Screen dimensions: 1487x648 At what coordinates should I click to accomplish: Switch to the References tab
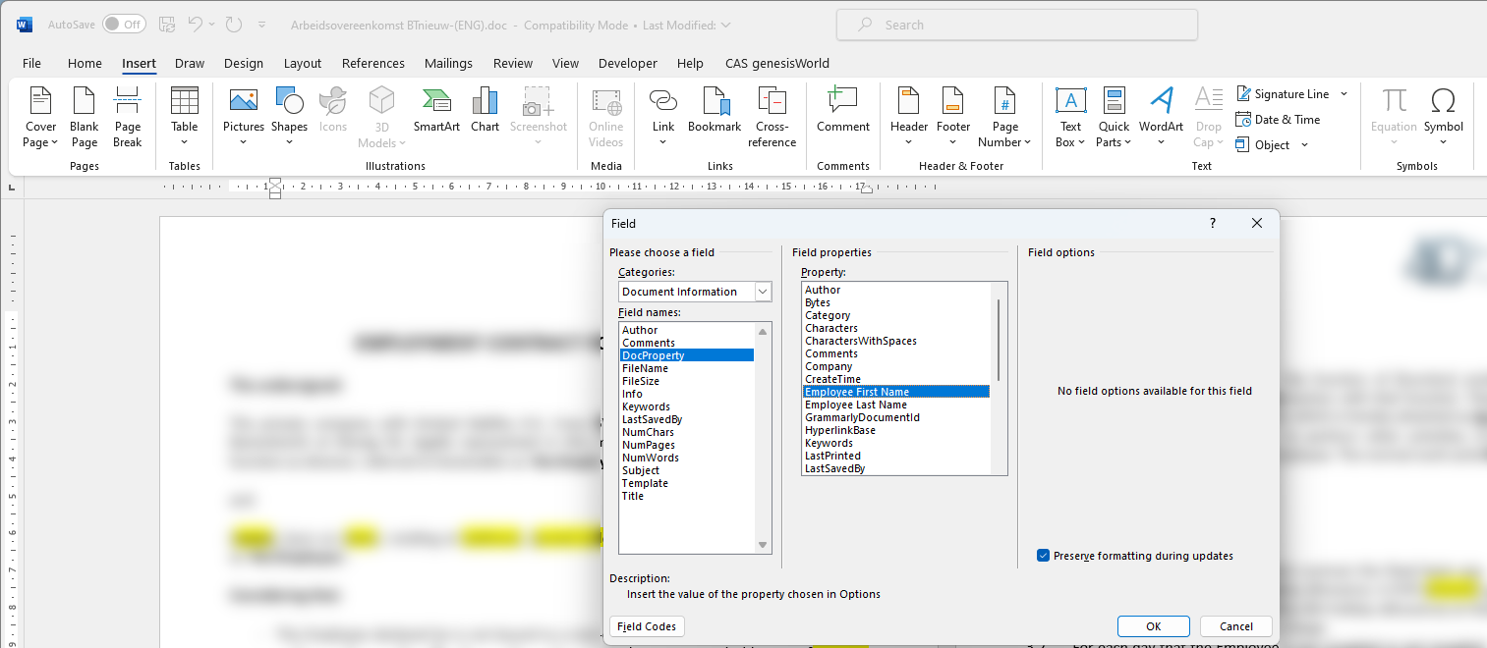373,63
